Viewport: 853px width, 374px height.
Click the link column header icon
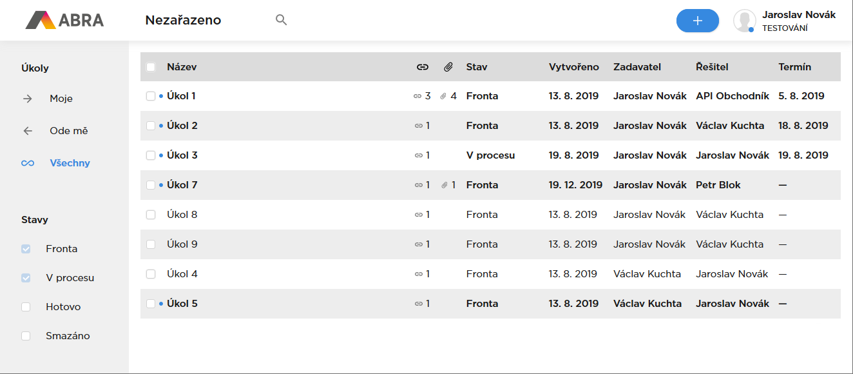(423, 67)
